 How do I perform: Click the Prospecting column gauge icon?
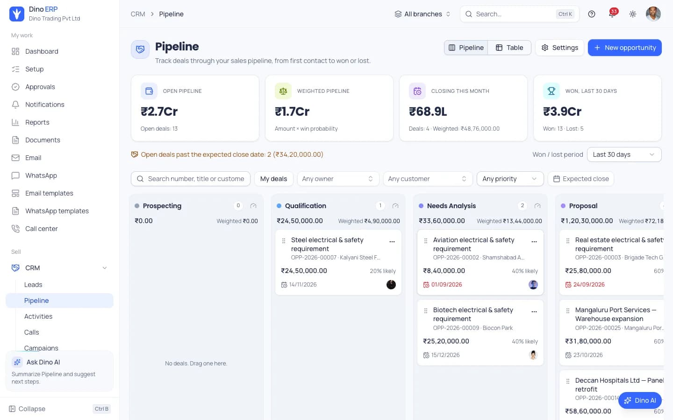tap(253, 206)
